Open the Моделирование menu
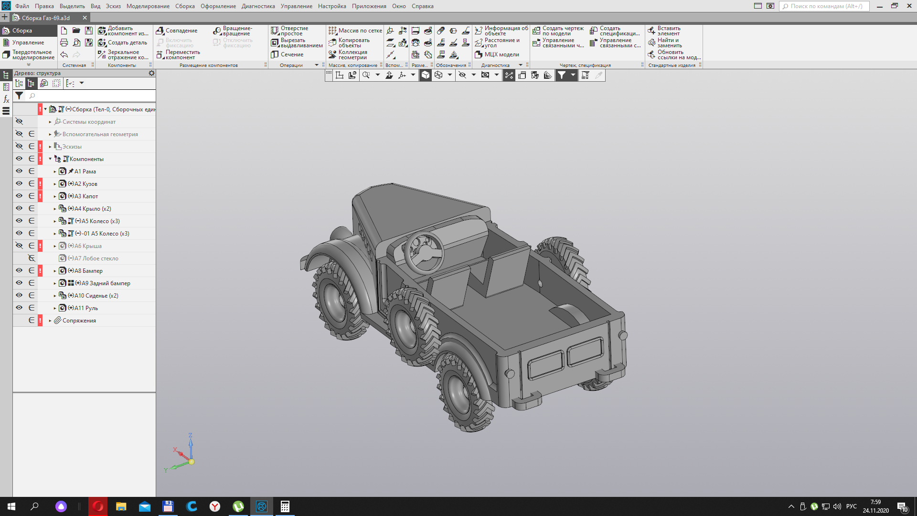Screen dimensions: 917x516 pos(148,6)
